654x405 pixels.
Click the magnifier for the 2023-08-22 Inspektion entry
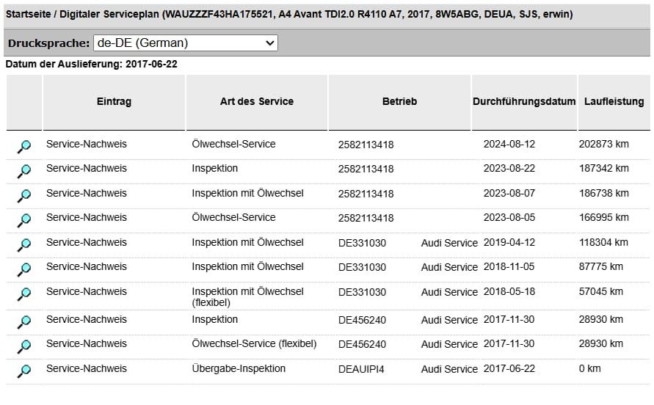24,171
